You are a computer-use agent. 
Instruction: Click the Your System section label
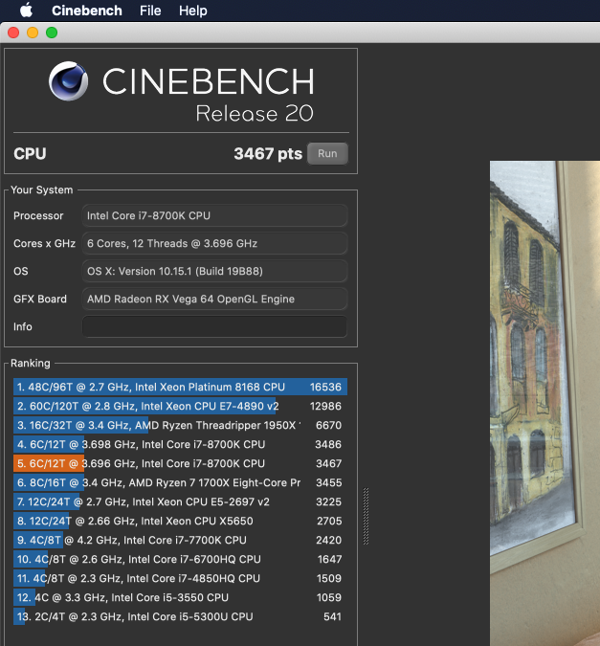[41, 189]
